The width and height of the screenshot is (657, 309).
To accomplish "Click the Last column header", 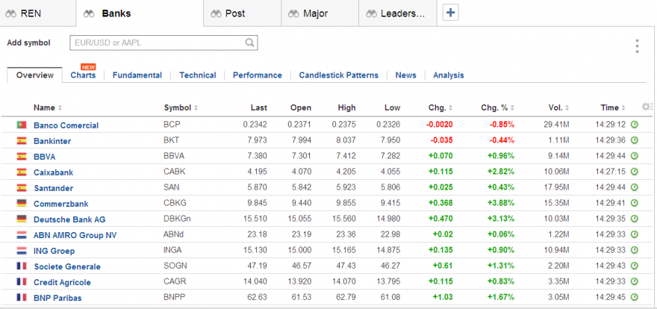I will 258,107.
